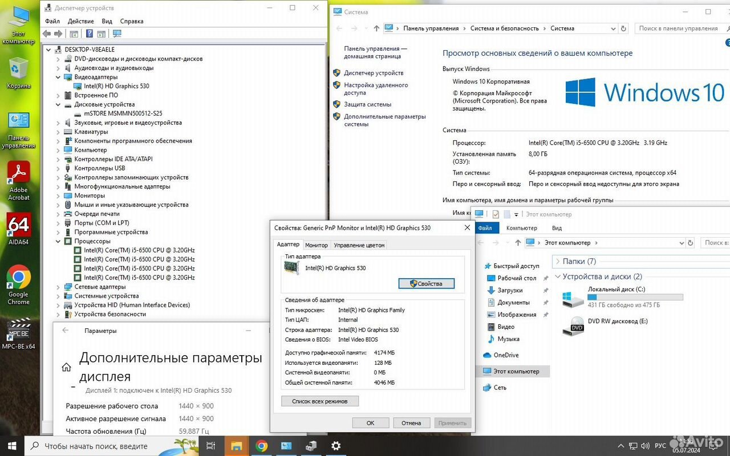
Task: Click the home icon in Параметры window
Action: click(x=67, y=367)
